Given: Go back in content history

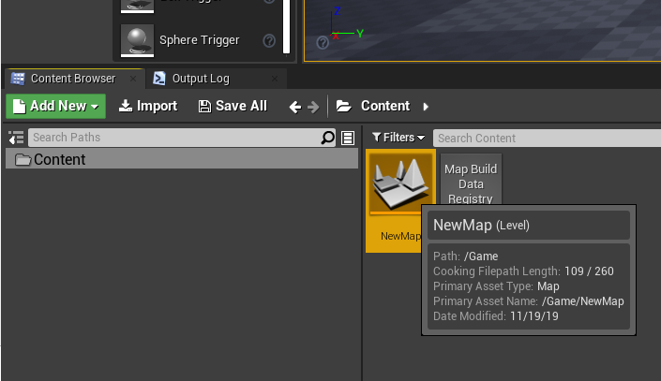Looking at the screenshot, I should point(295,107).
